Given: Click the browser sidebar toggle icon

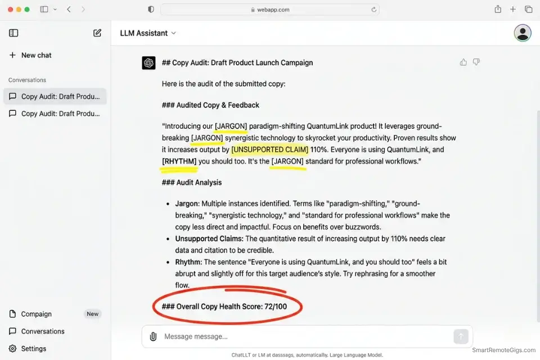Looking at the screenshot, I should [44, 10].
